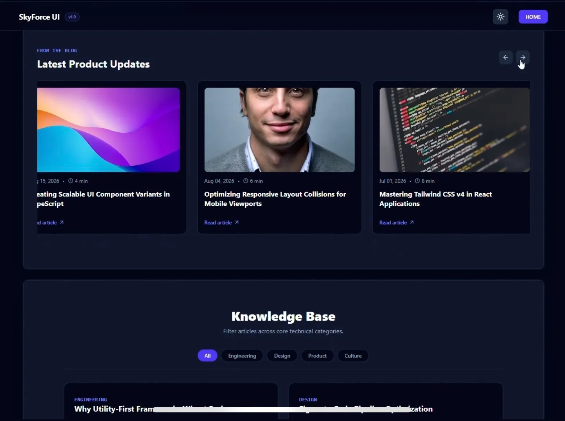This screenshot has height=421, width=565.
Task: Open the code screen thumbnail image
Action: tap(454, 130)
